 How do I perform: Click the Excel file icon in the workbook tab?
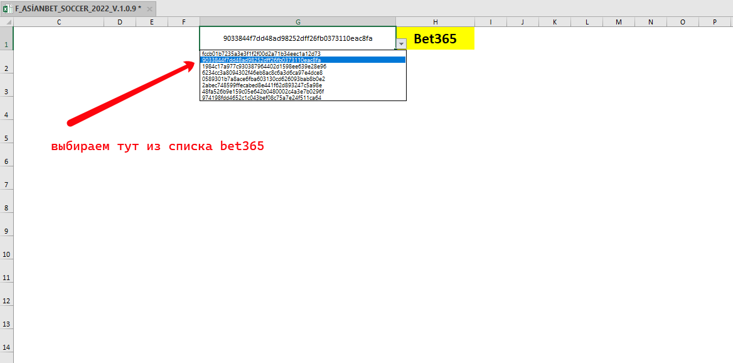pyautogui.click(x=8, y=9)
